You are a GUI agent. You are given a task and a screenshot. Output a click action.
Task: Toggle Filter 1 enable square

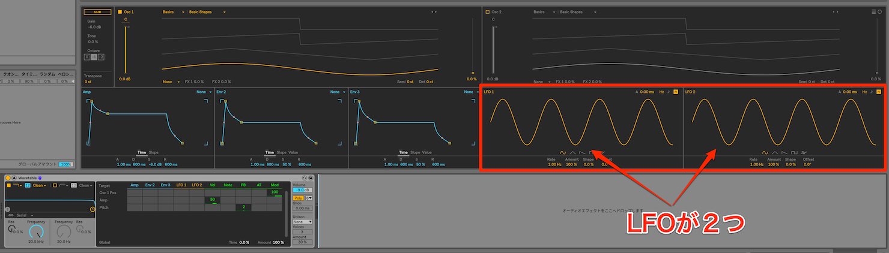[x=7, y=185]
